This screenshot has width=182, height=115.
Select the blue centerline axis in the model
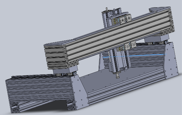(135, 56)
